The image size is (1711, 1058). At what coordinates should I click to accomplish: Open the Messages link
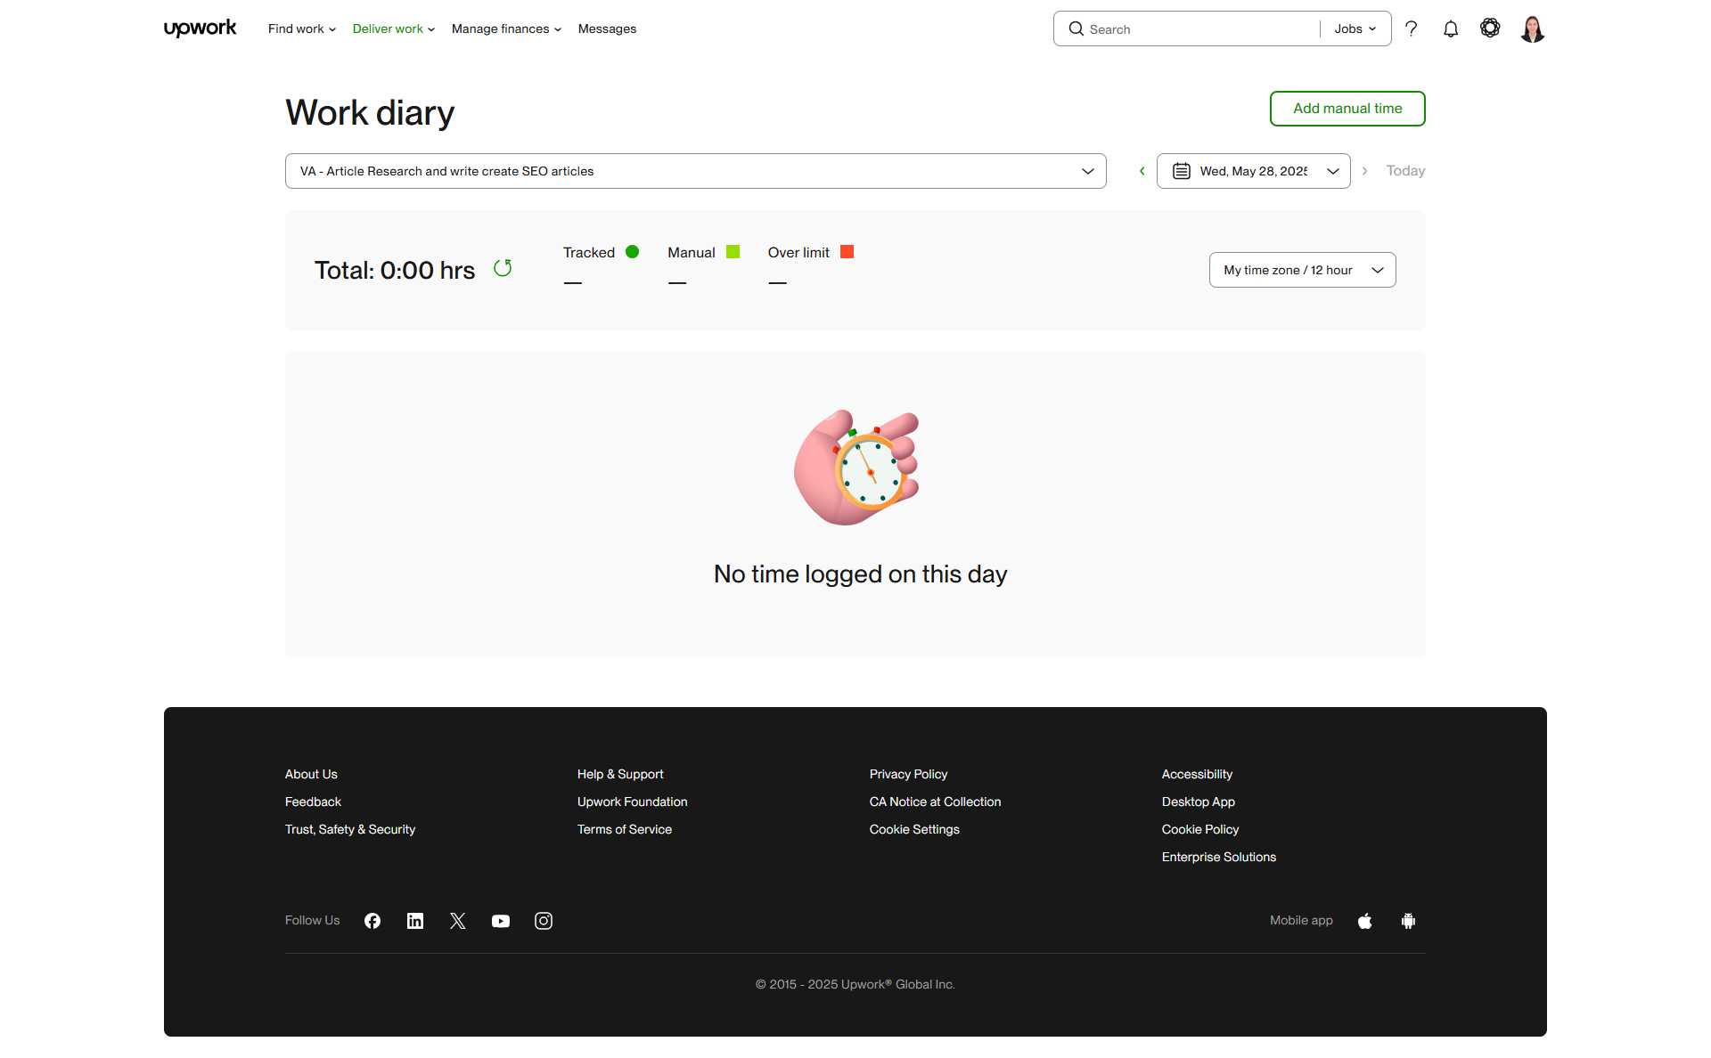(607, 28)
